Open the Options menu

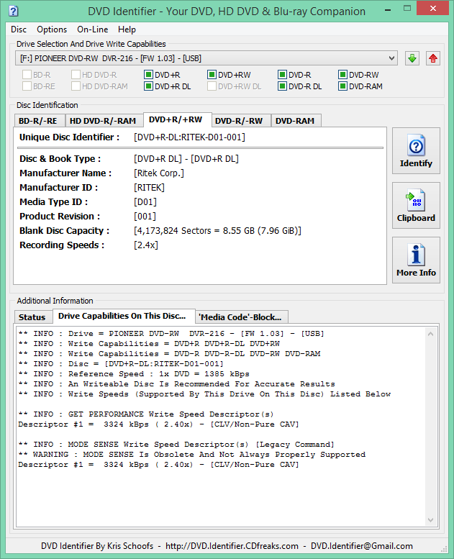[x=52, y=29]
